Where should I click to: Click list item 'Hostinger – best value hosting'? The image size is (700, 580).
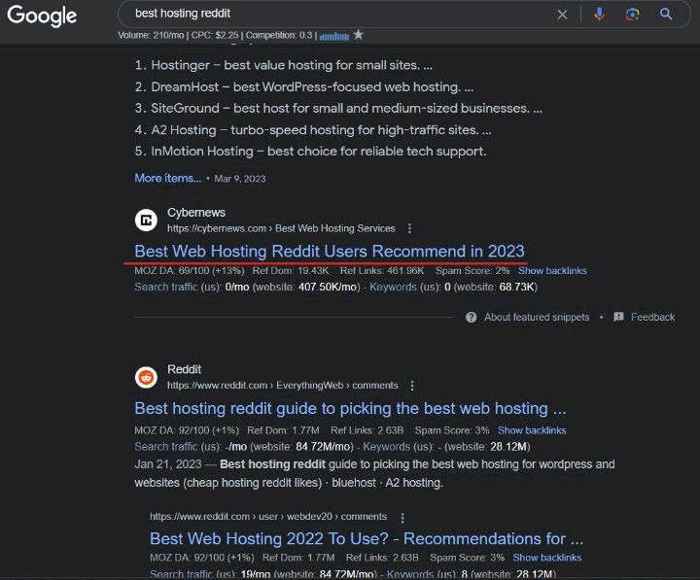(x=284, y=65)
